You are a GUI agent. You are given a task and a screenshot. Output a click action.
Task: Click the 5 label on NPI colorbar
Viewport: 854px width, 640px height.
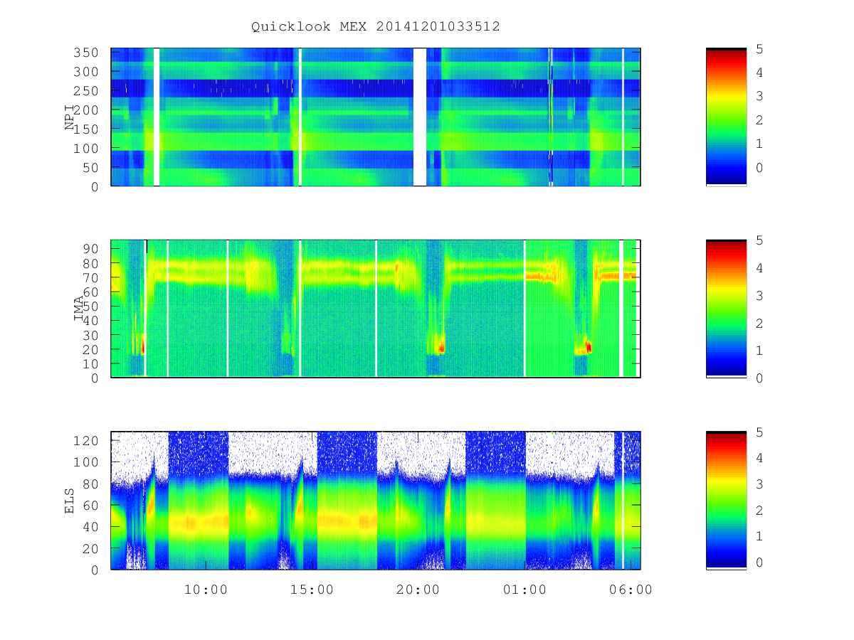tap(759, 49)
